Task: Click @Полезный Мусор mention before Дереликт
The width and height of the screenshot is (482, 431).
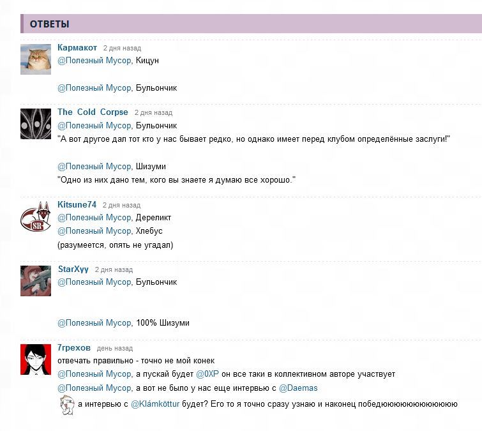Action: tap(94, 218)
